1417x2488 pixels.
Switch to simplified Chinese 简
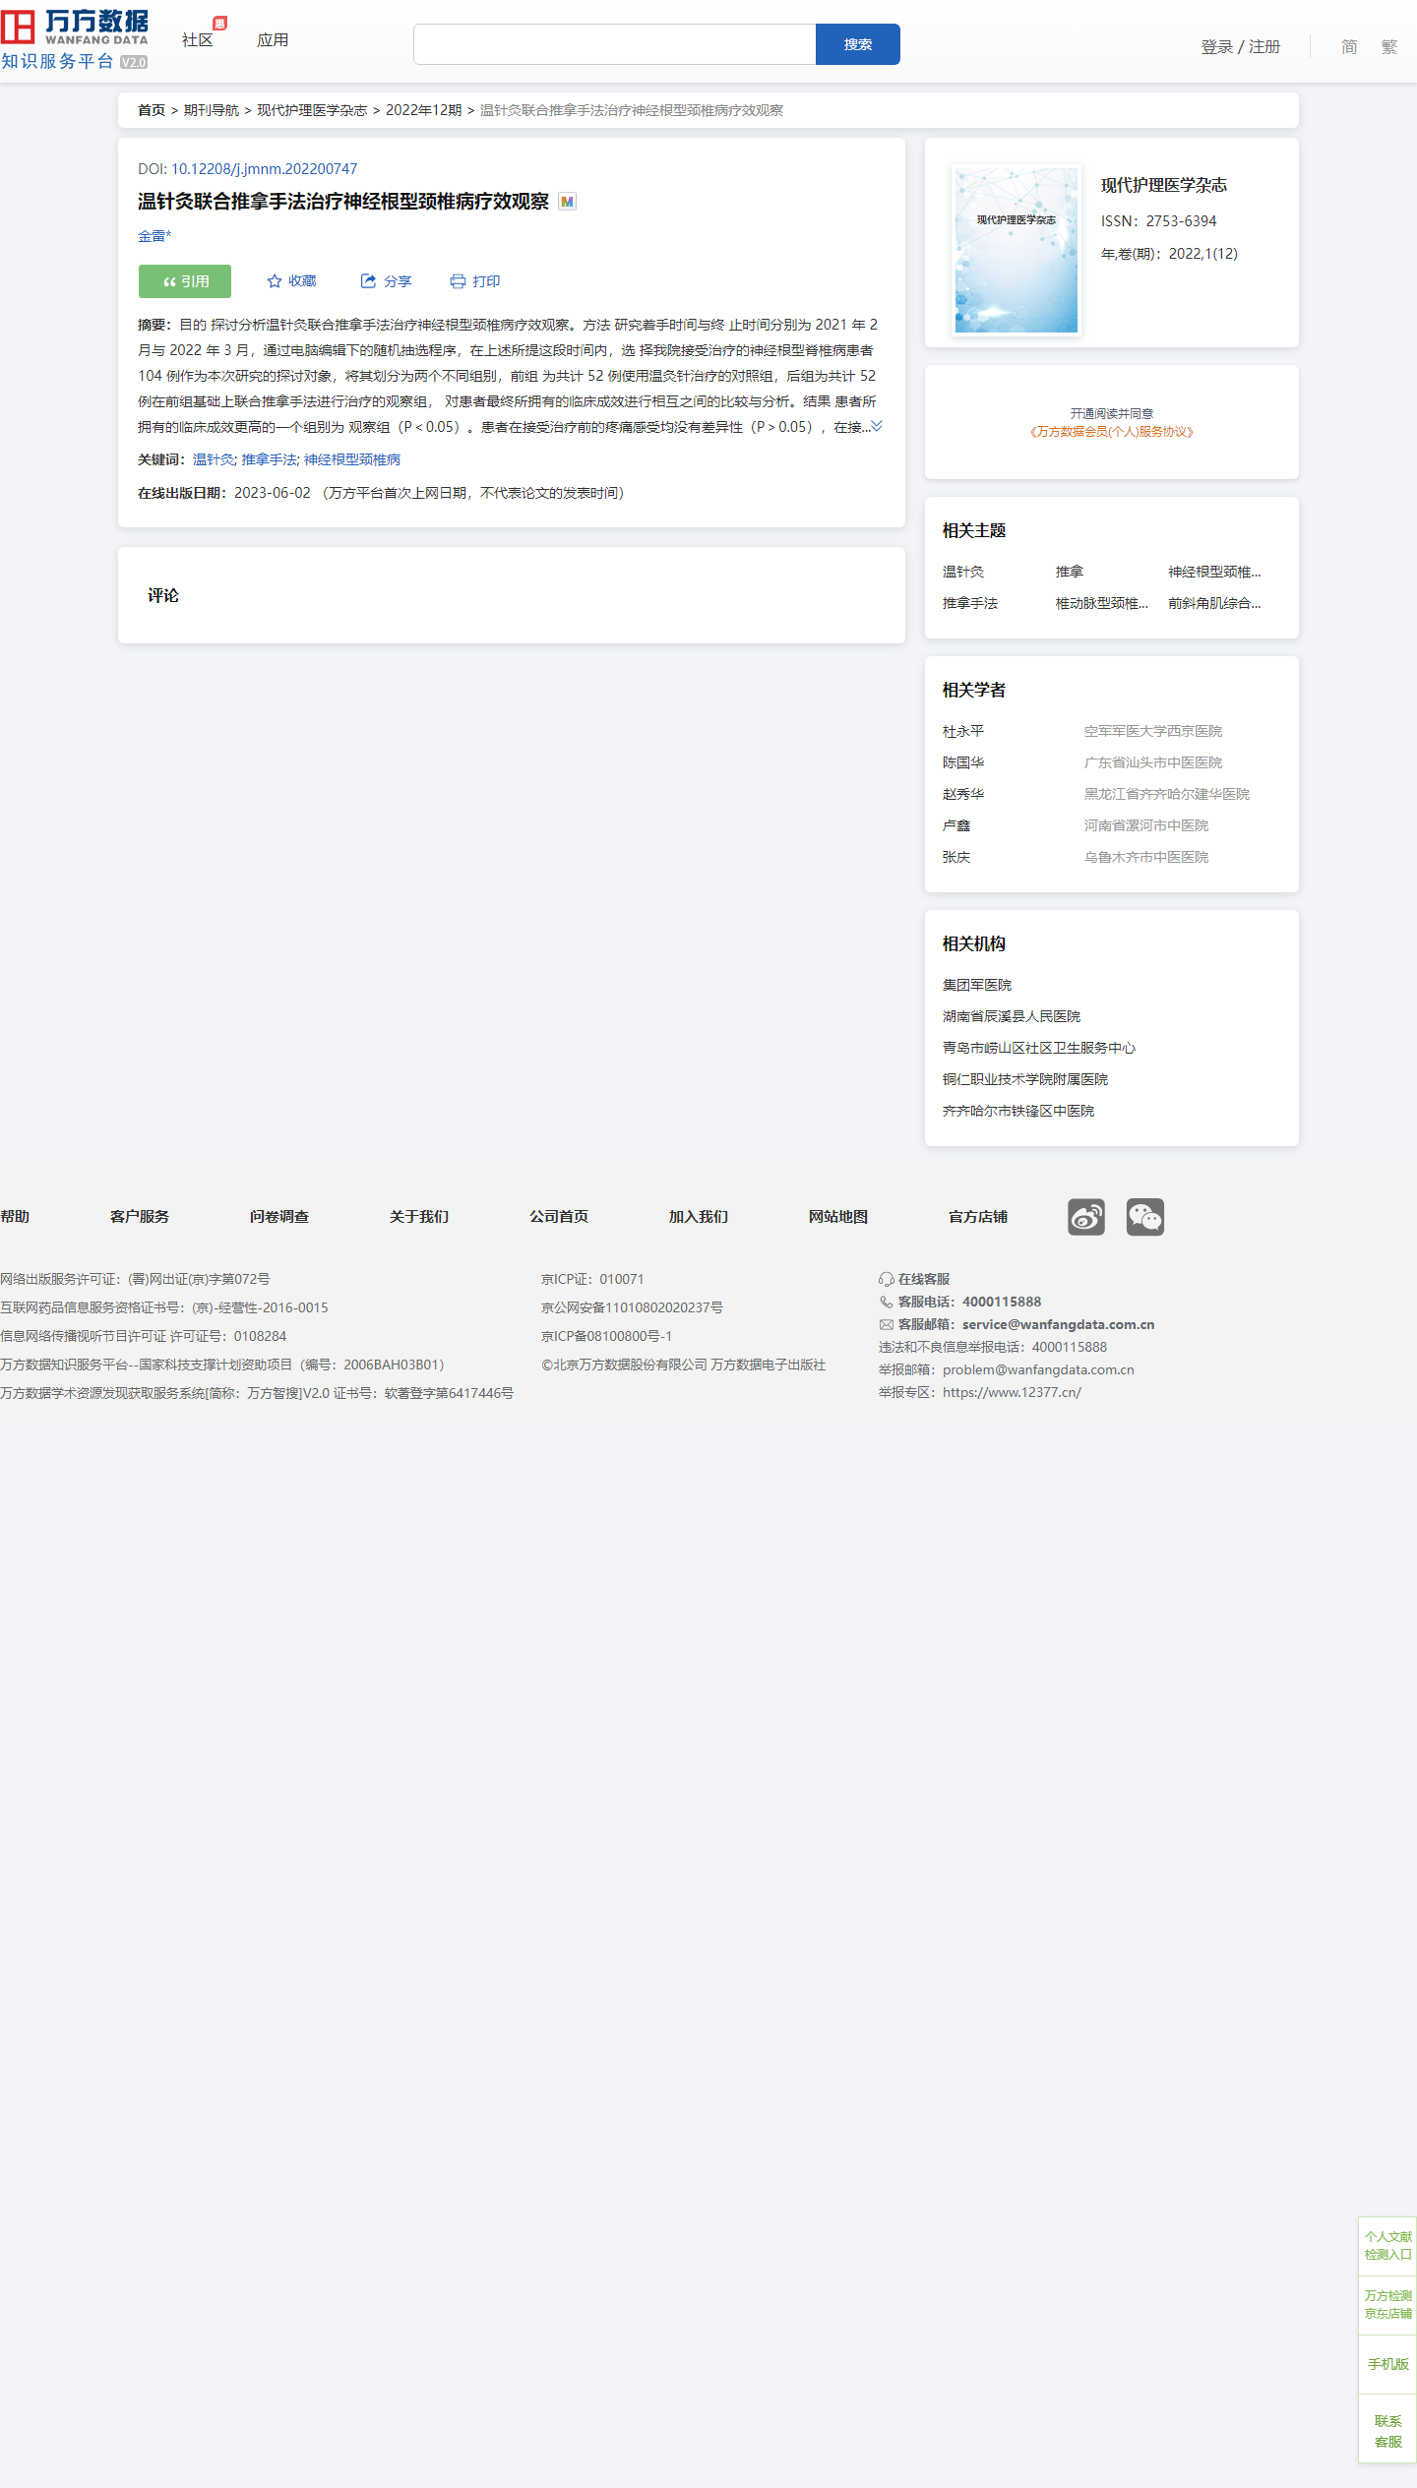tap(1349, 47)
